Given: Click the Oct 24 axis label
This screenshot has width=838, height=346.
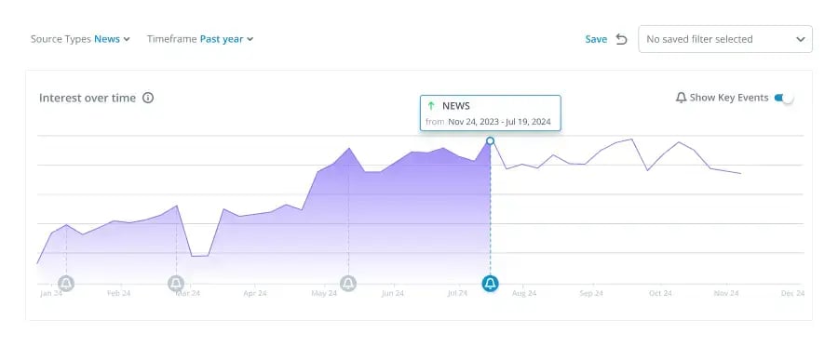Looking at the screenshot, I should (x=660, y=293).
